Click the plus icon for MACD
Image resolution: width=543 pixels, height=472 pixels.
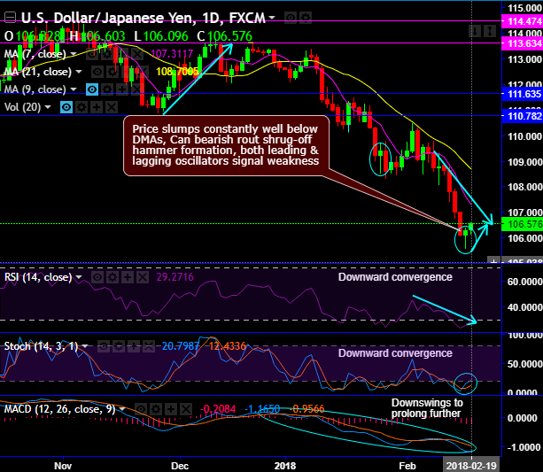click(x=171, y=409)
